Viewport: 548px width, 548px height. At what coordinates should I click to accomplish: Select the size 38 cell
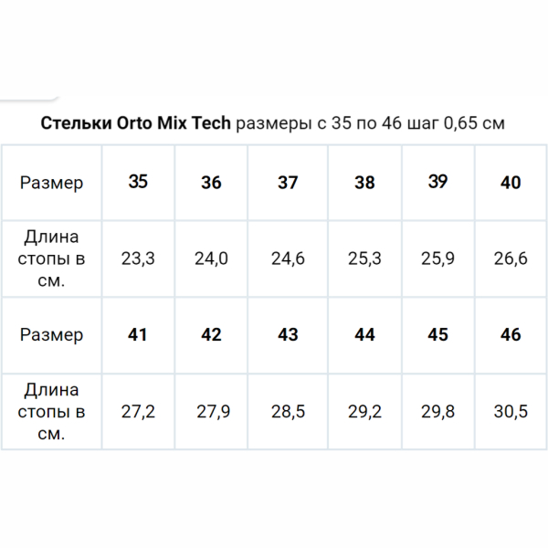pyautogui.click(x=364, y=183)
